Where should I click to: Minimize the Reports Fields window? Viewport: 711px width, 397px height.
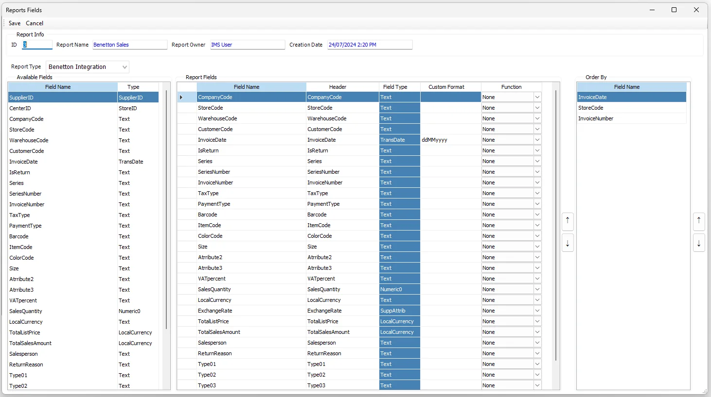click(x=652, y=10)
